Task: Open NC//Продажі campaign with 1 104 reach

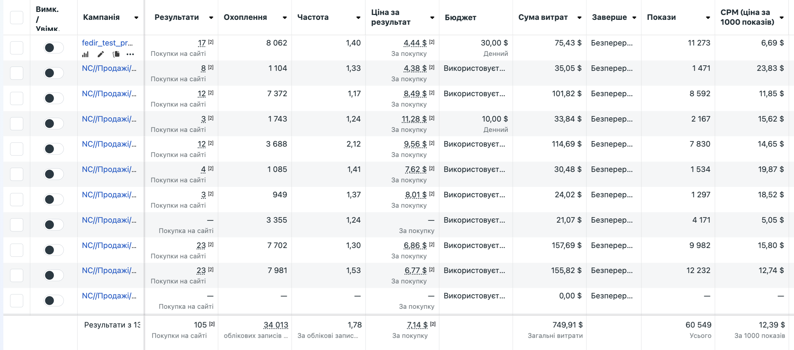Action: [109, 68]
